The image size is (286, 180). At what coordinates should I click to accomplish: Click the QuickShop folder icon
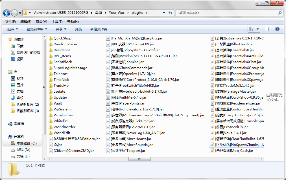pos(51,38)
